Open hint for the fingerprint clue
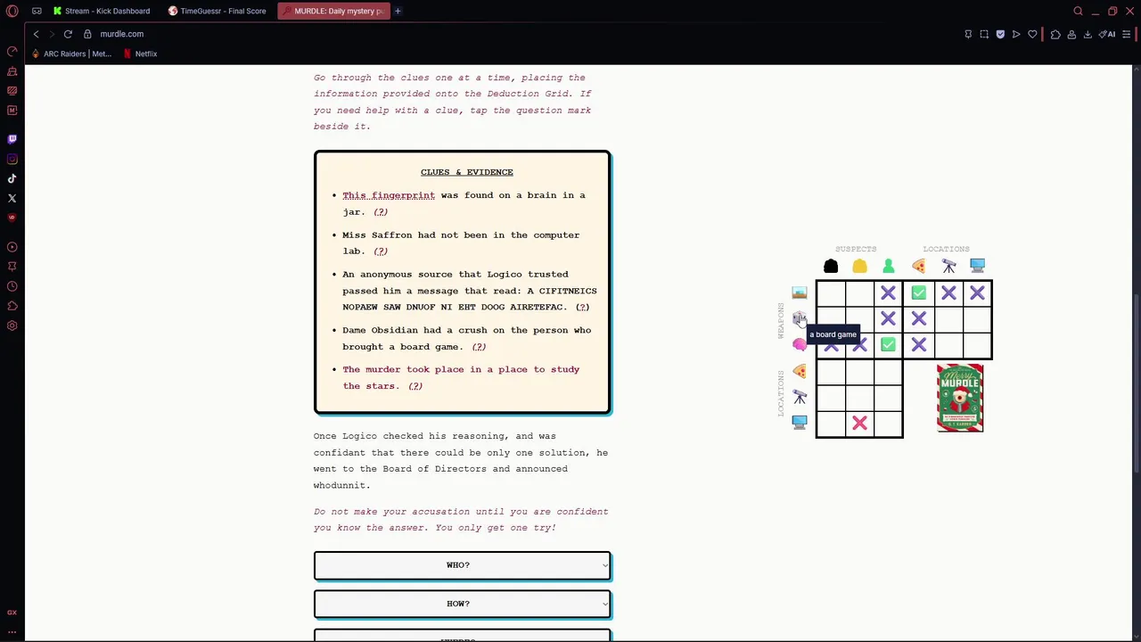Viewport: 1141px width, 642px height. [x=381, y=212]
